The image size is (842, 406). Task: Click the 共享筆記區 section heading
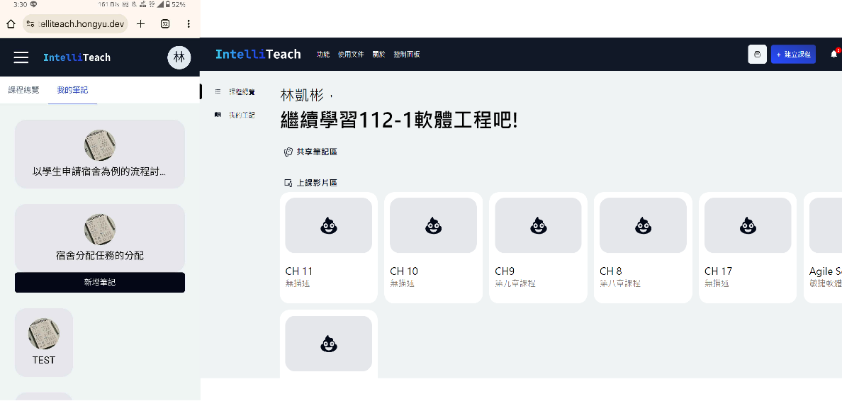click(x=317, y=152)
